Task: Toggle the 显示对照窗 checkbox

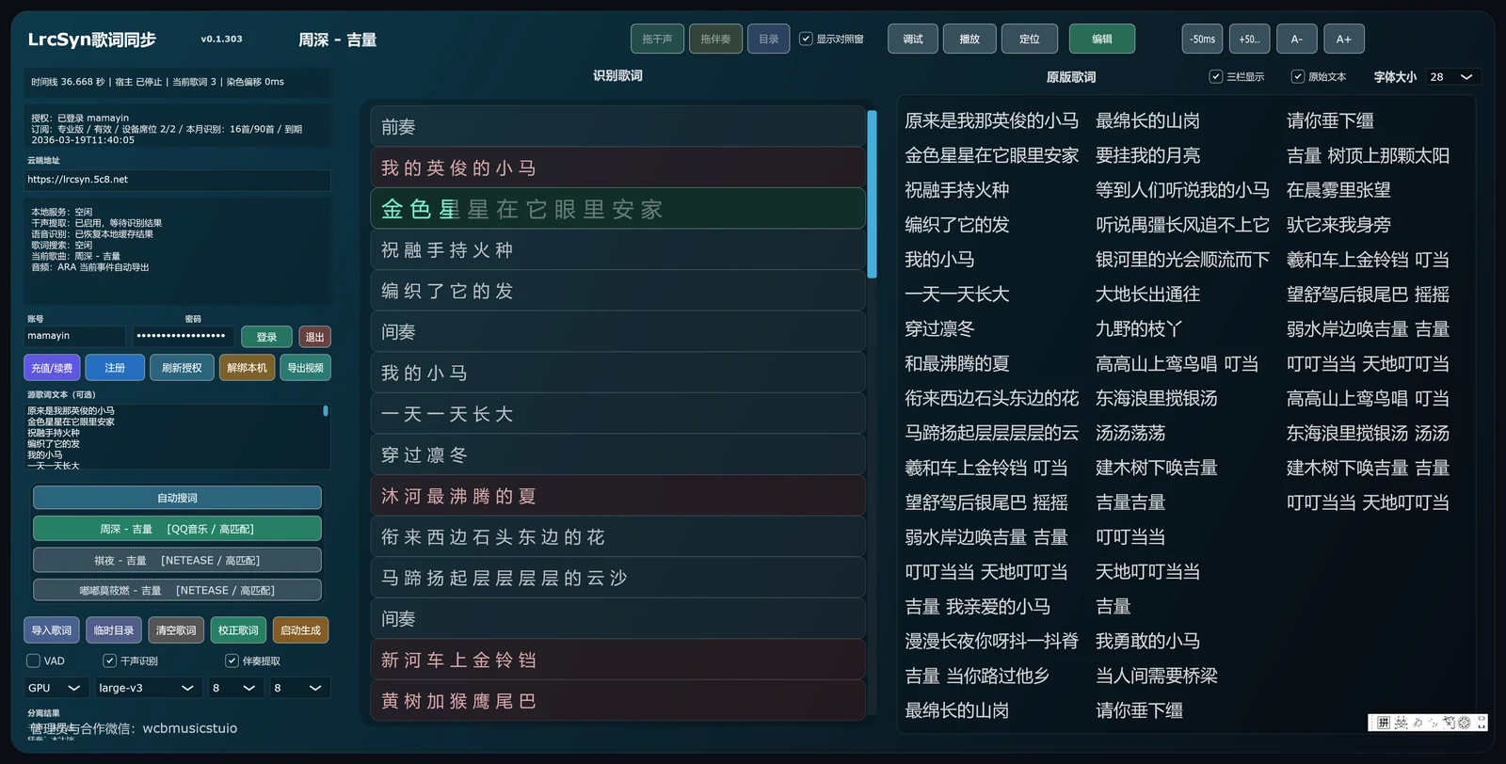Action: click(806, 39)
